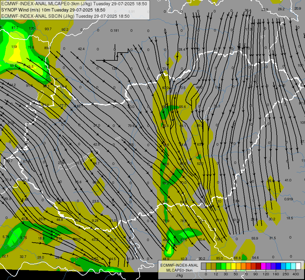Click the map value 20.9
The height and width of the screenshot is (280, 305).
298,8
